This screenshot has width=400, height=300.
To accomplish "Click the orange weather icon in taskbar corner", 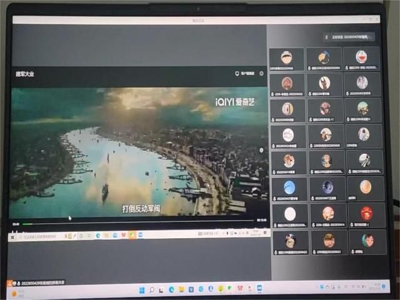I will pyautogui.click(x=14, y=293).
